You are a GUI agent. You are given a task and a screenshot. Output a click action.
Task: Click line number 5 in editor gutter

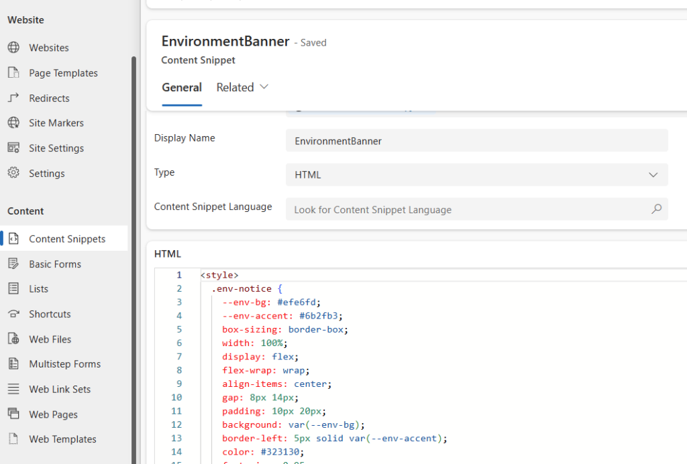click(179, 329)
